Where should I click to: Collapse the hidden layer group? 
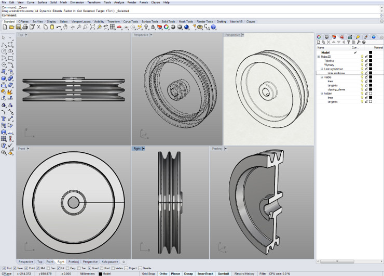click(x=322, y=94)
